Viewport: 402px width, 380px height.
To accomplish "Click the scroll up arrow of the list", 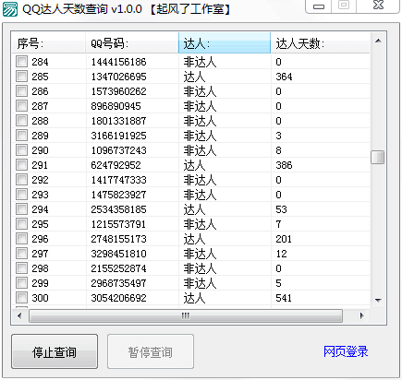I will tap(378, 41).
